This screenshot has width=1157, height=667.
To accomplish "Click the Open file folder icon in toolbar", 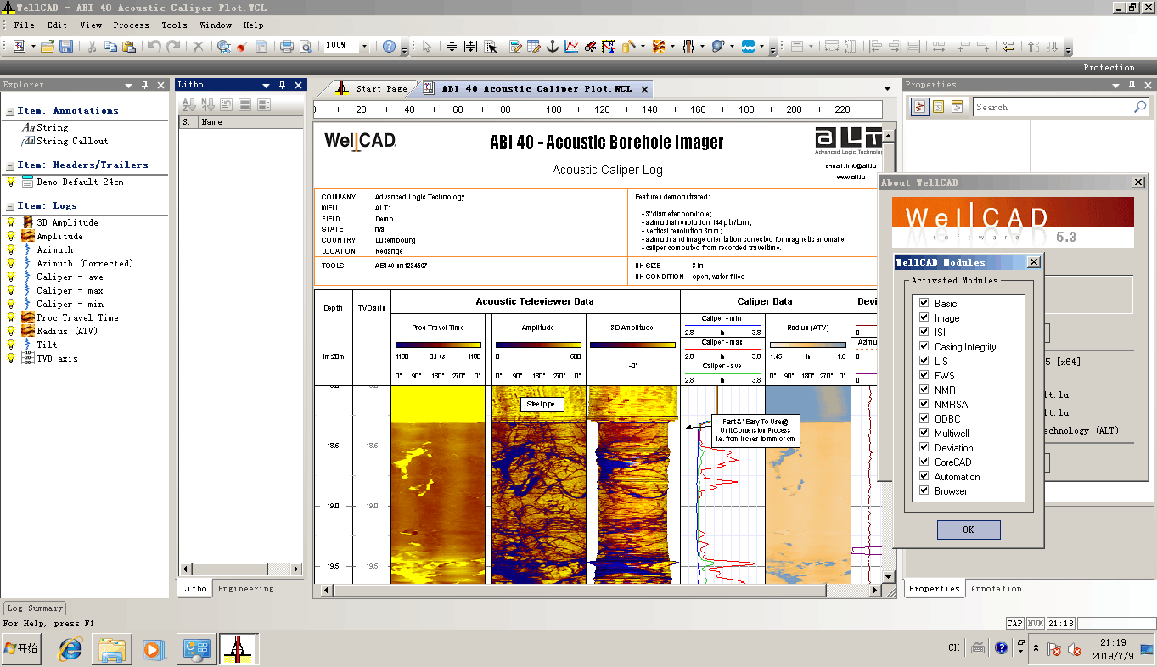I will click(x=48, y=46).
